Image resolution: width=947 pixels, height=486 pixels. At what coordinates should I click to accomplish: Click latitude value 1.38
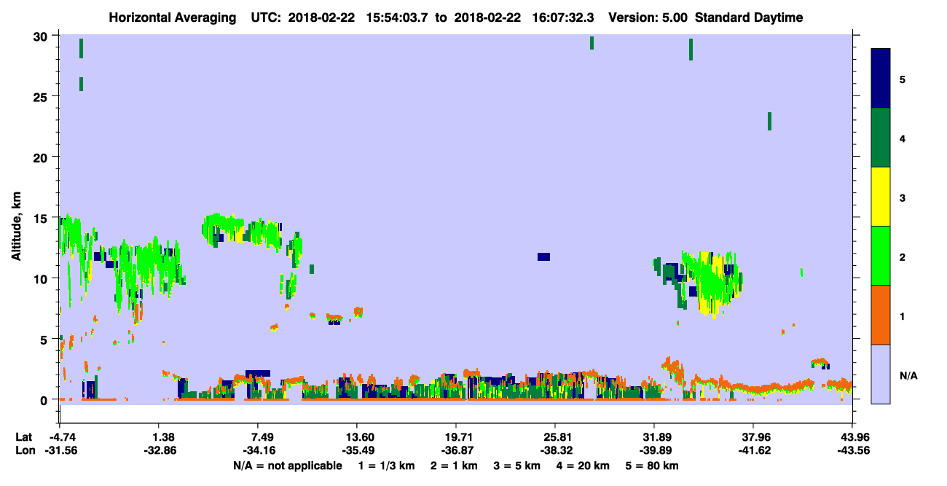[x=162, y=437]
